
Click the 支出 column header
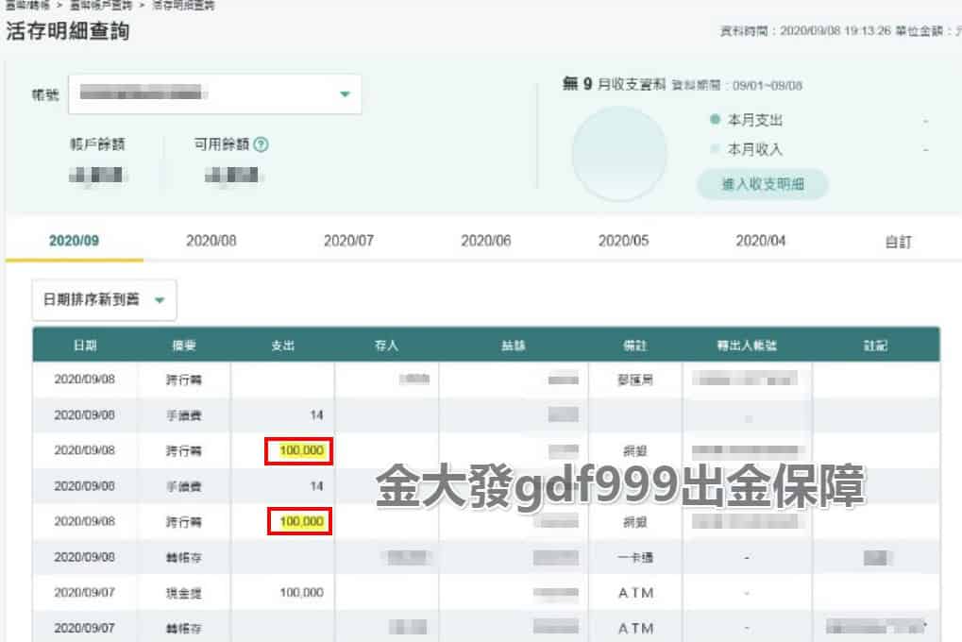(283, 346)
